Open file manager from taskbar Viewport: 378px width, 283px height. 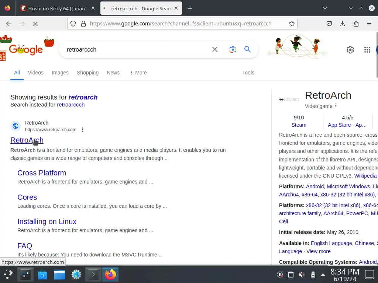pos(59,274)
